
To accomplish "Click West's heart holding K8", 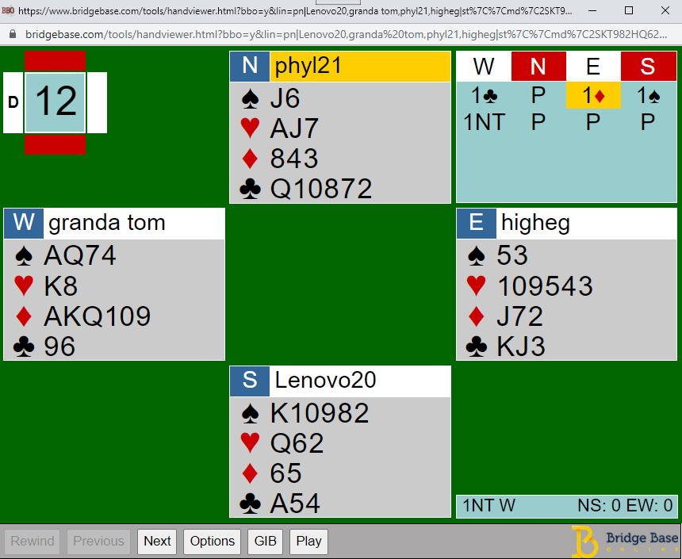I will tap(61, 285).
